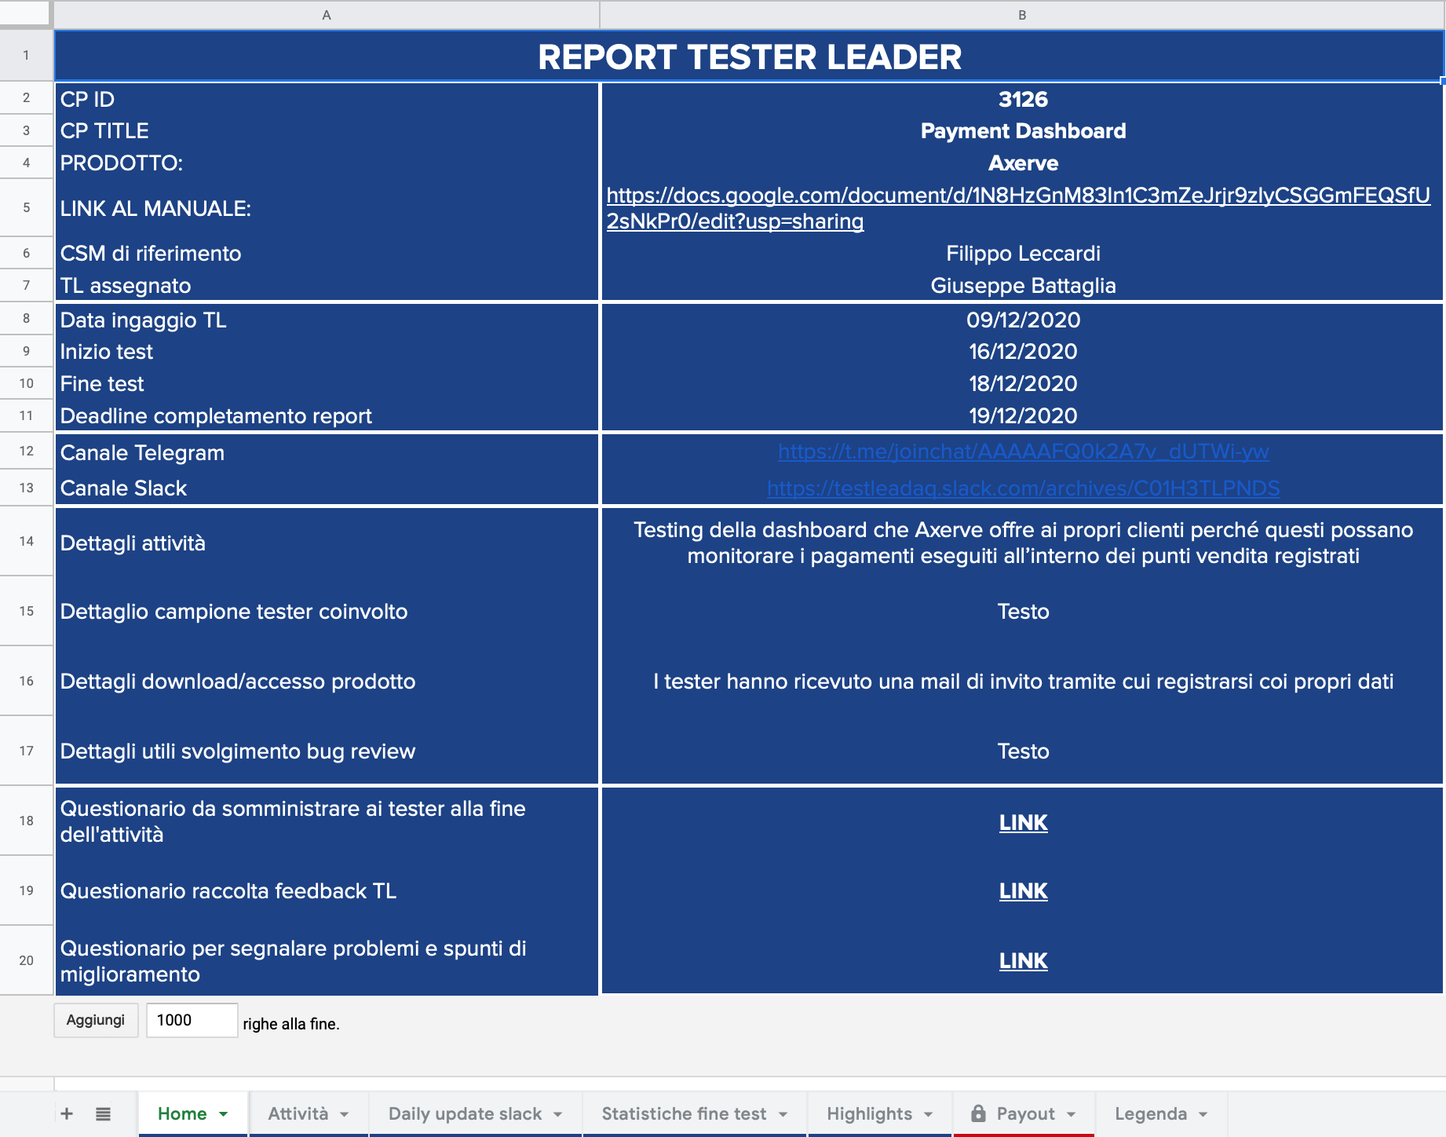Select column B header
Image resolution: width=1446 pixels, height=1137 pixels.
coord(1022,15)
